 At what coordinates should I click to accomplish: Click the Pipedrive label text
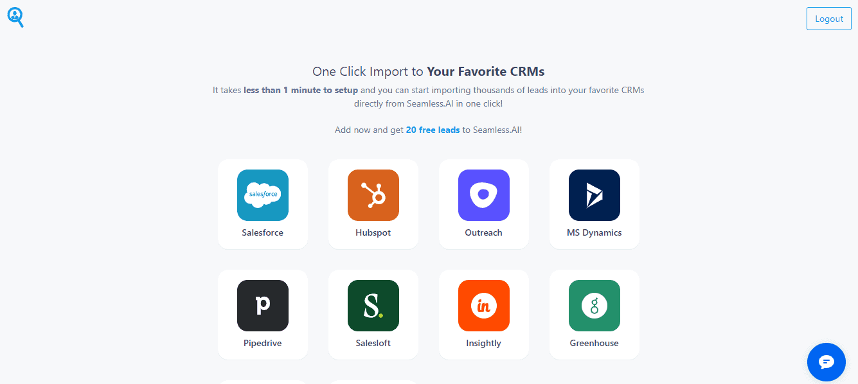(x=263, y=343)
